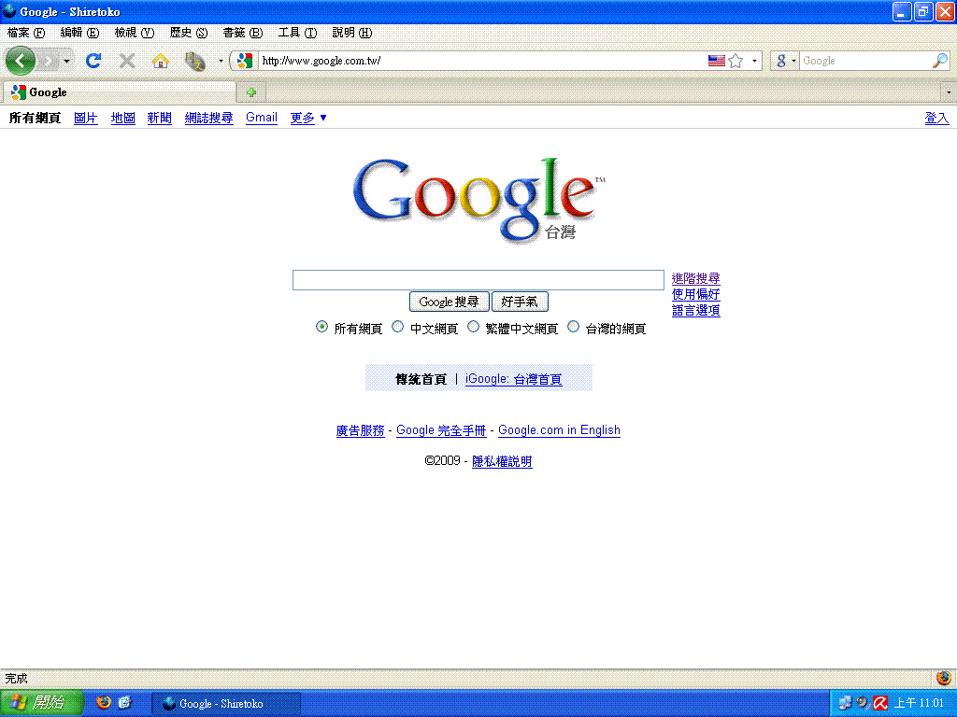Open the 語言選項 link
The width and height of the screenshot is (957, 717).
[695, 310]
